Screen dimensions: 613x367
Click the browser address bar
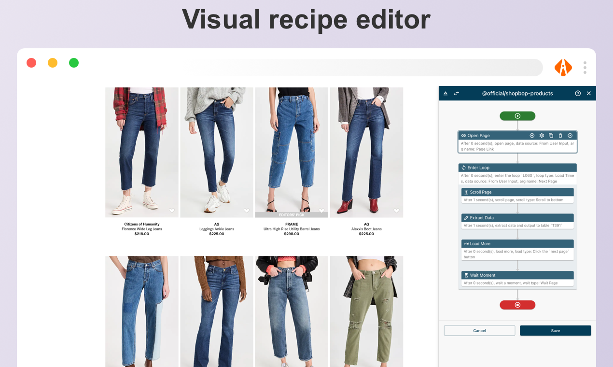pos(367,68)
